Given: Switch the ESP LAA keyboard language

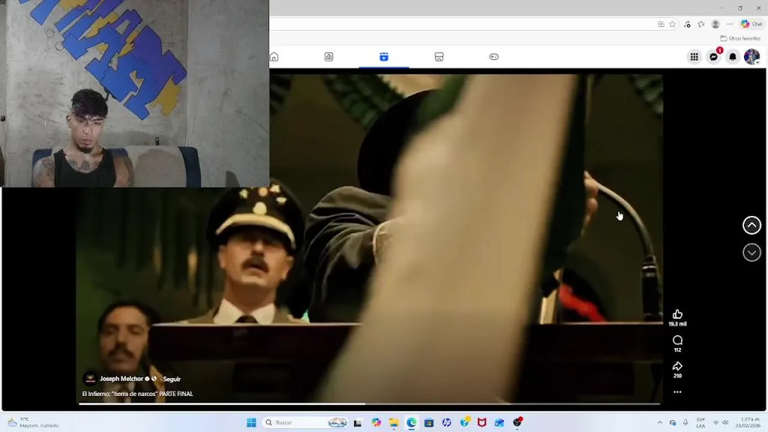Looking at the screenshot, I should (x=700, y=422).
